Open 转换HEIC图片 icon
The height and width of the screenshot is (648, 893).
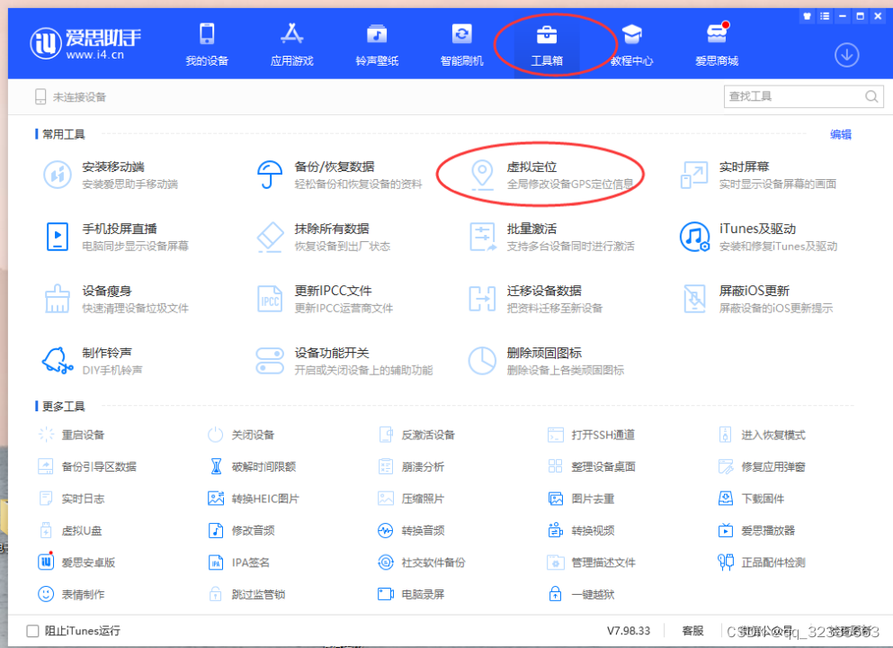click(216, 499)
